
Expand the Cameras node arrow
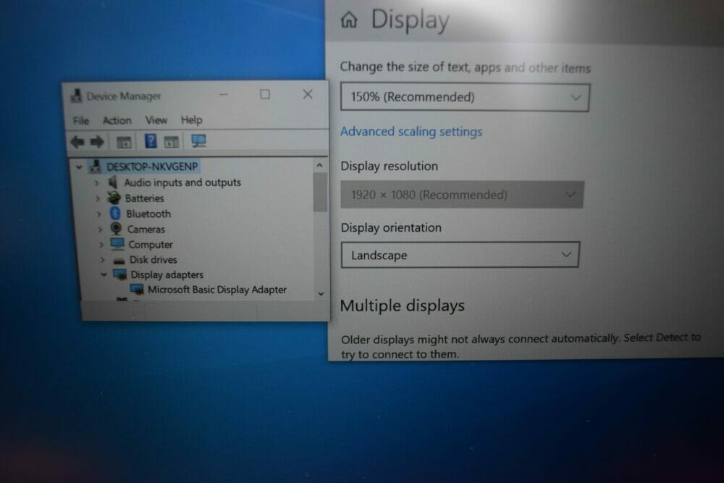101,230
